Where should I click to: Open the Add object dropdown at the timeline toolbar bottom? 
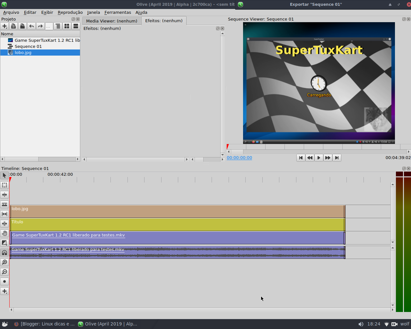4,291
